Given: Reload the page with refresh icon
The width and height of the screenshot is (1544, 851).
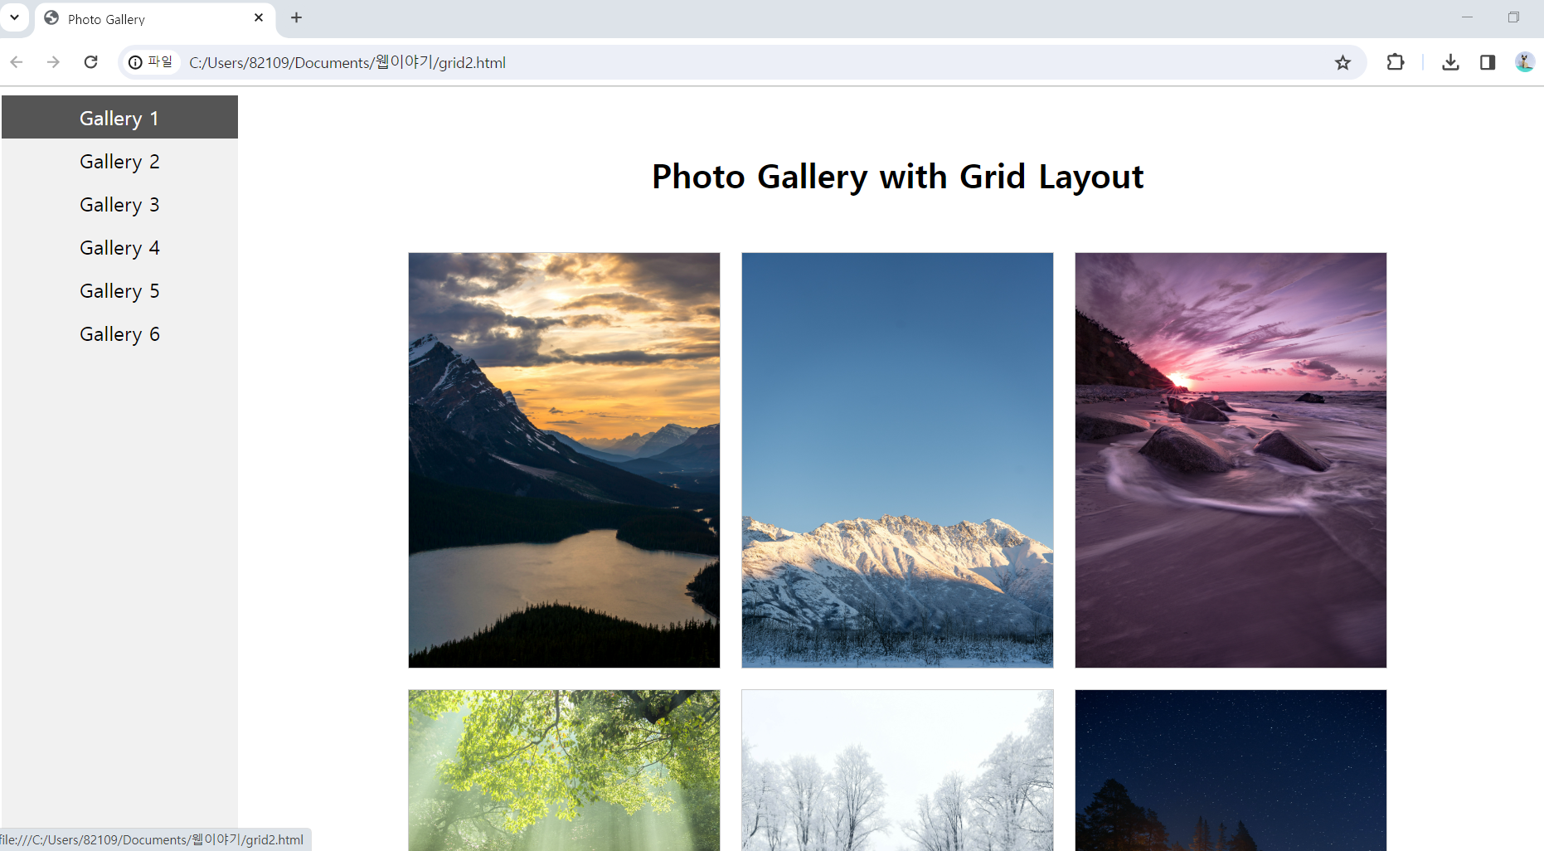Looking at the screenshot, I should (91, 62).
